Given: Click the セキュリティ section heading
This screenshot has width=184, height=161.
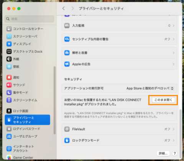Looking at the screenshot, I should (73, 79).
